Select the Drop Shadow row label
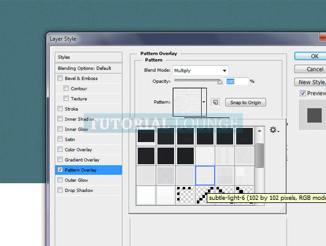Image resolution: width=326 pixels, height=246 pixels. (79, 190)
